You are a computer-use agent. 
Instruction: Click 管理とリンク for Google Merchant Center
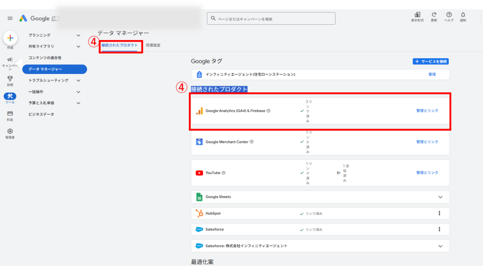427,142
